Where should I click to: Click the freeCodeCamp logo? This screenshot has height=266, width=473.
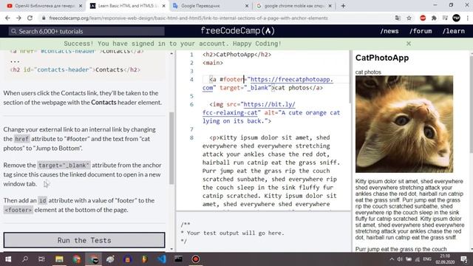237,31
